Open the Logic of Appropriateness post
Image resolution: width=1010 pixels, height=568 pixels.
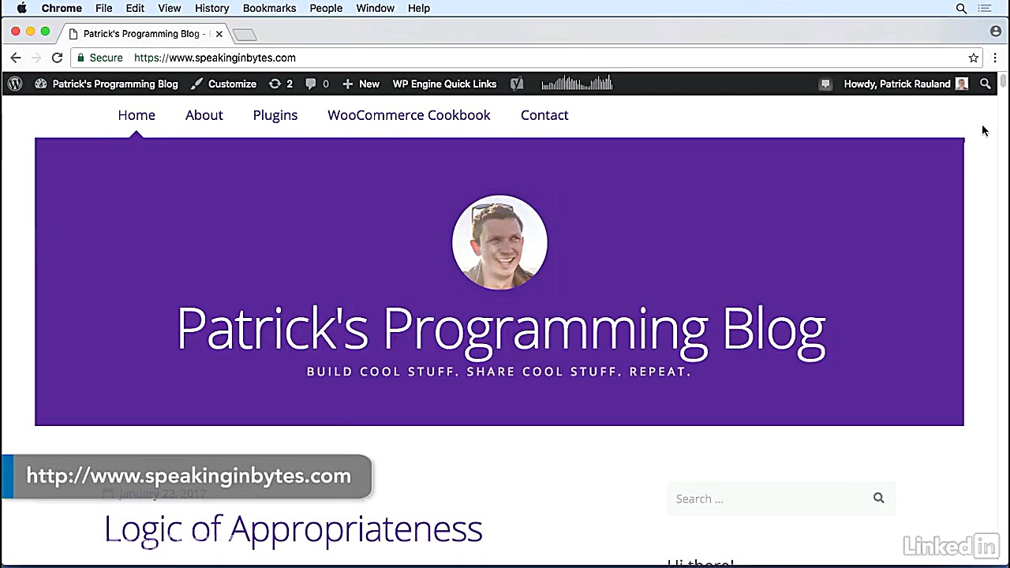294,529
